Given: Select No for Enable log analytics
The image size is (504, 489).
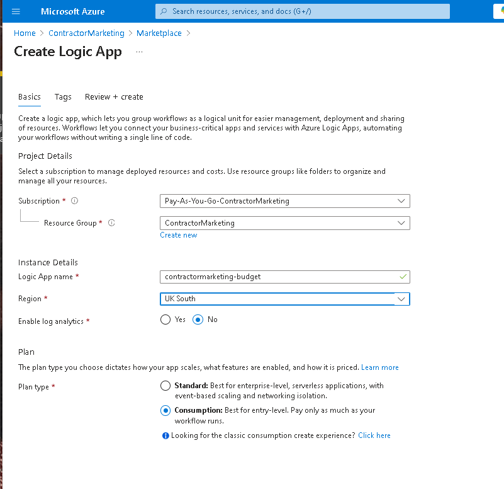Looking at the screenshot, I should (x=198, y=319).
